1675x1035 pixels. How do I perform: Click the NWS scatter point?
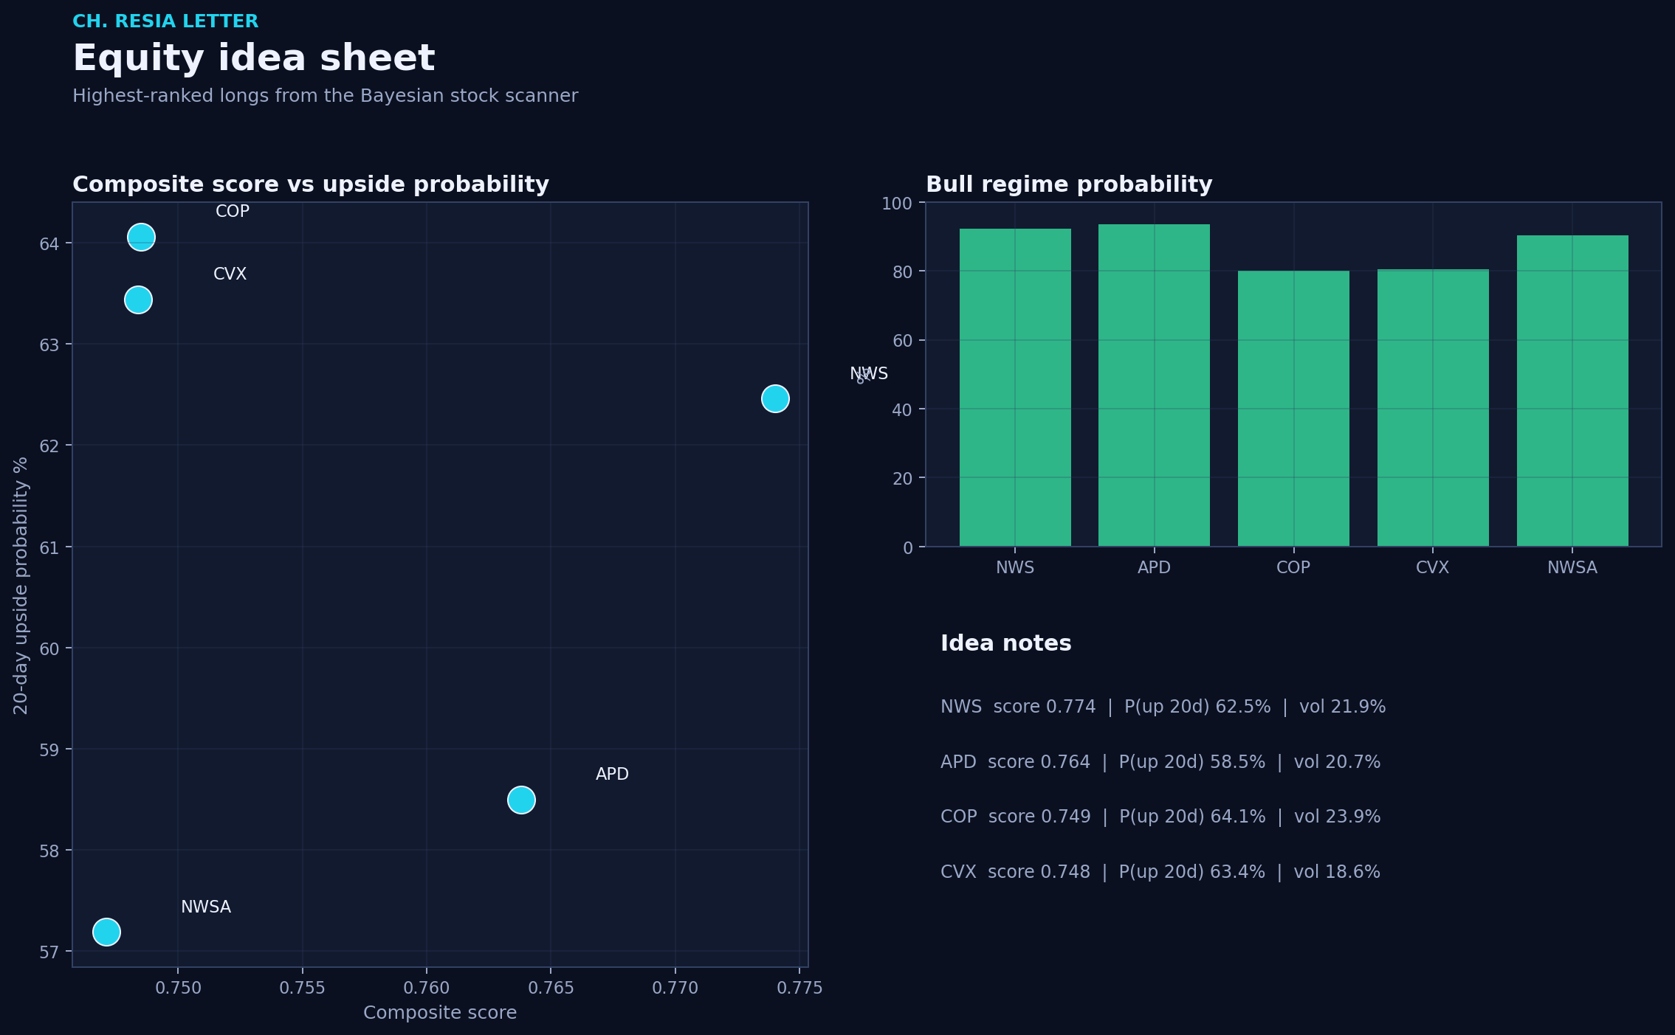coord(775,398)
